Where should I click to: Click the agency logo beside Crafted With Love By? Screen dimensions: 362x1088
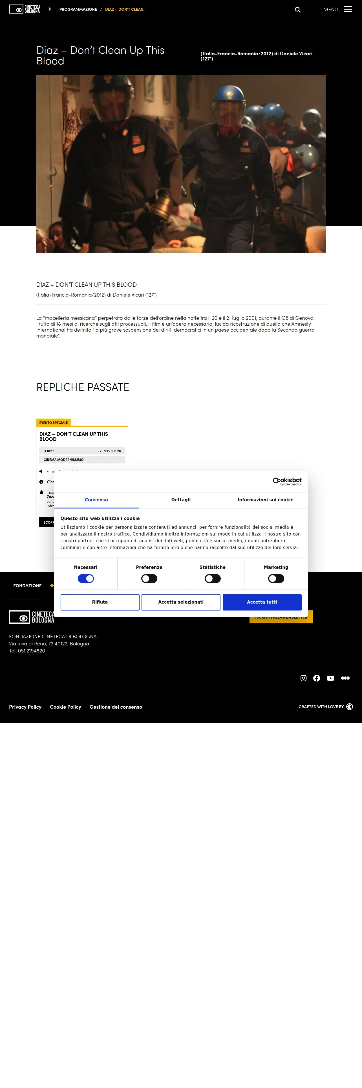pos(349,707)
